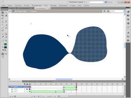Screen dimensions: 131x98
Task: Open the Текст menu
Action: coord(46,5)
